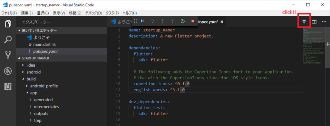Grab the debug toolbar drag handle
The image size is (330, 126).
click(x=135, y=21)
